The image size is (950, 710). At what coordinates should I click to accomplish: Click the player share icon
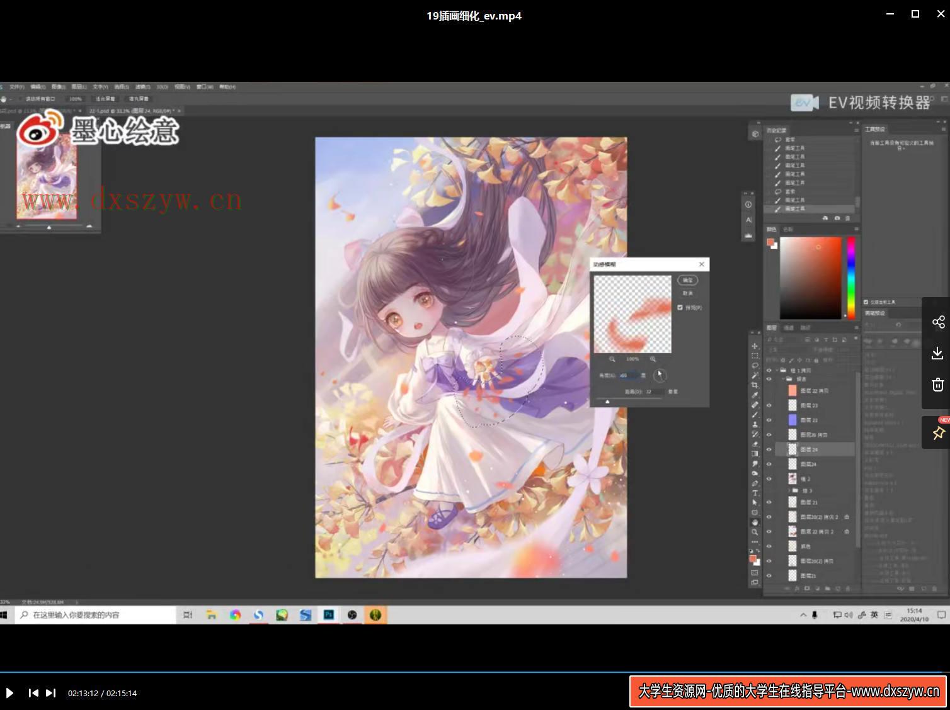(x=938, y=322)
